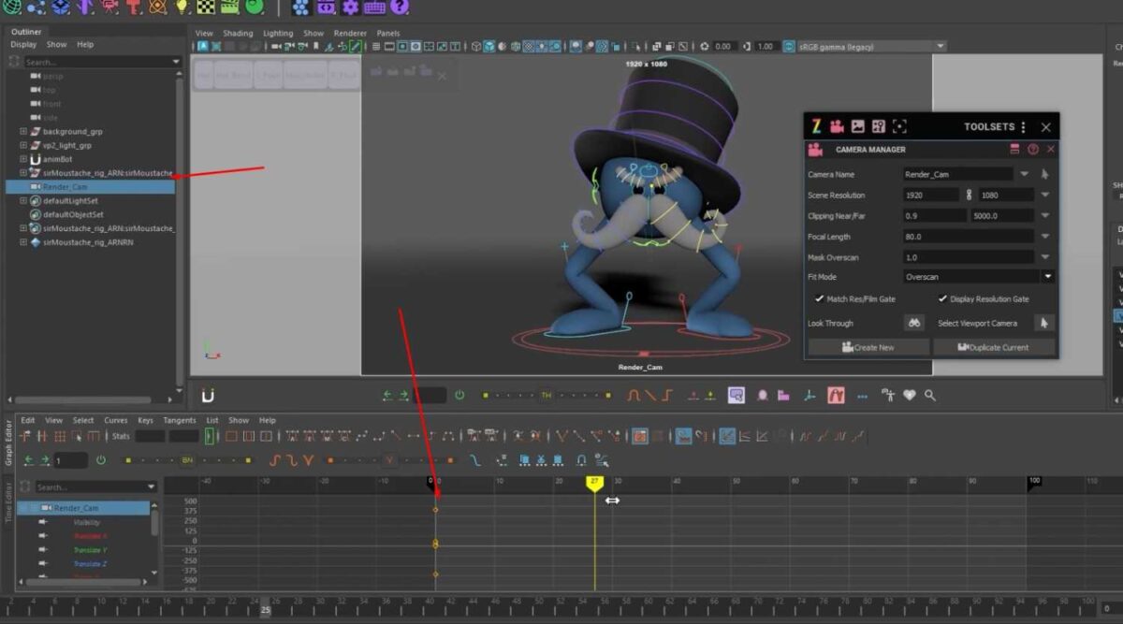This screenshot has width=1123, height=624.
Task: Click the spline tangent curve icon in the toolbar
Action: [x=634, y=395]
